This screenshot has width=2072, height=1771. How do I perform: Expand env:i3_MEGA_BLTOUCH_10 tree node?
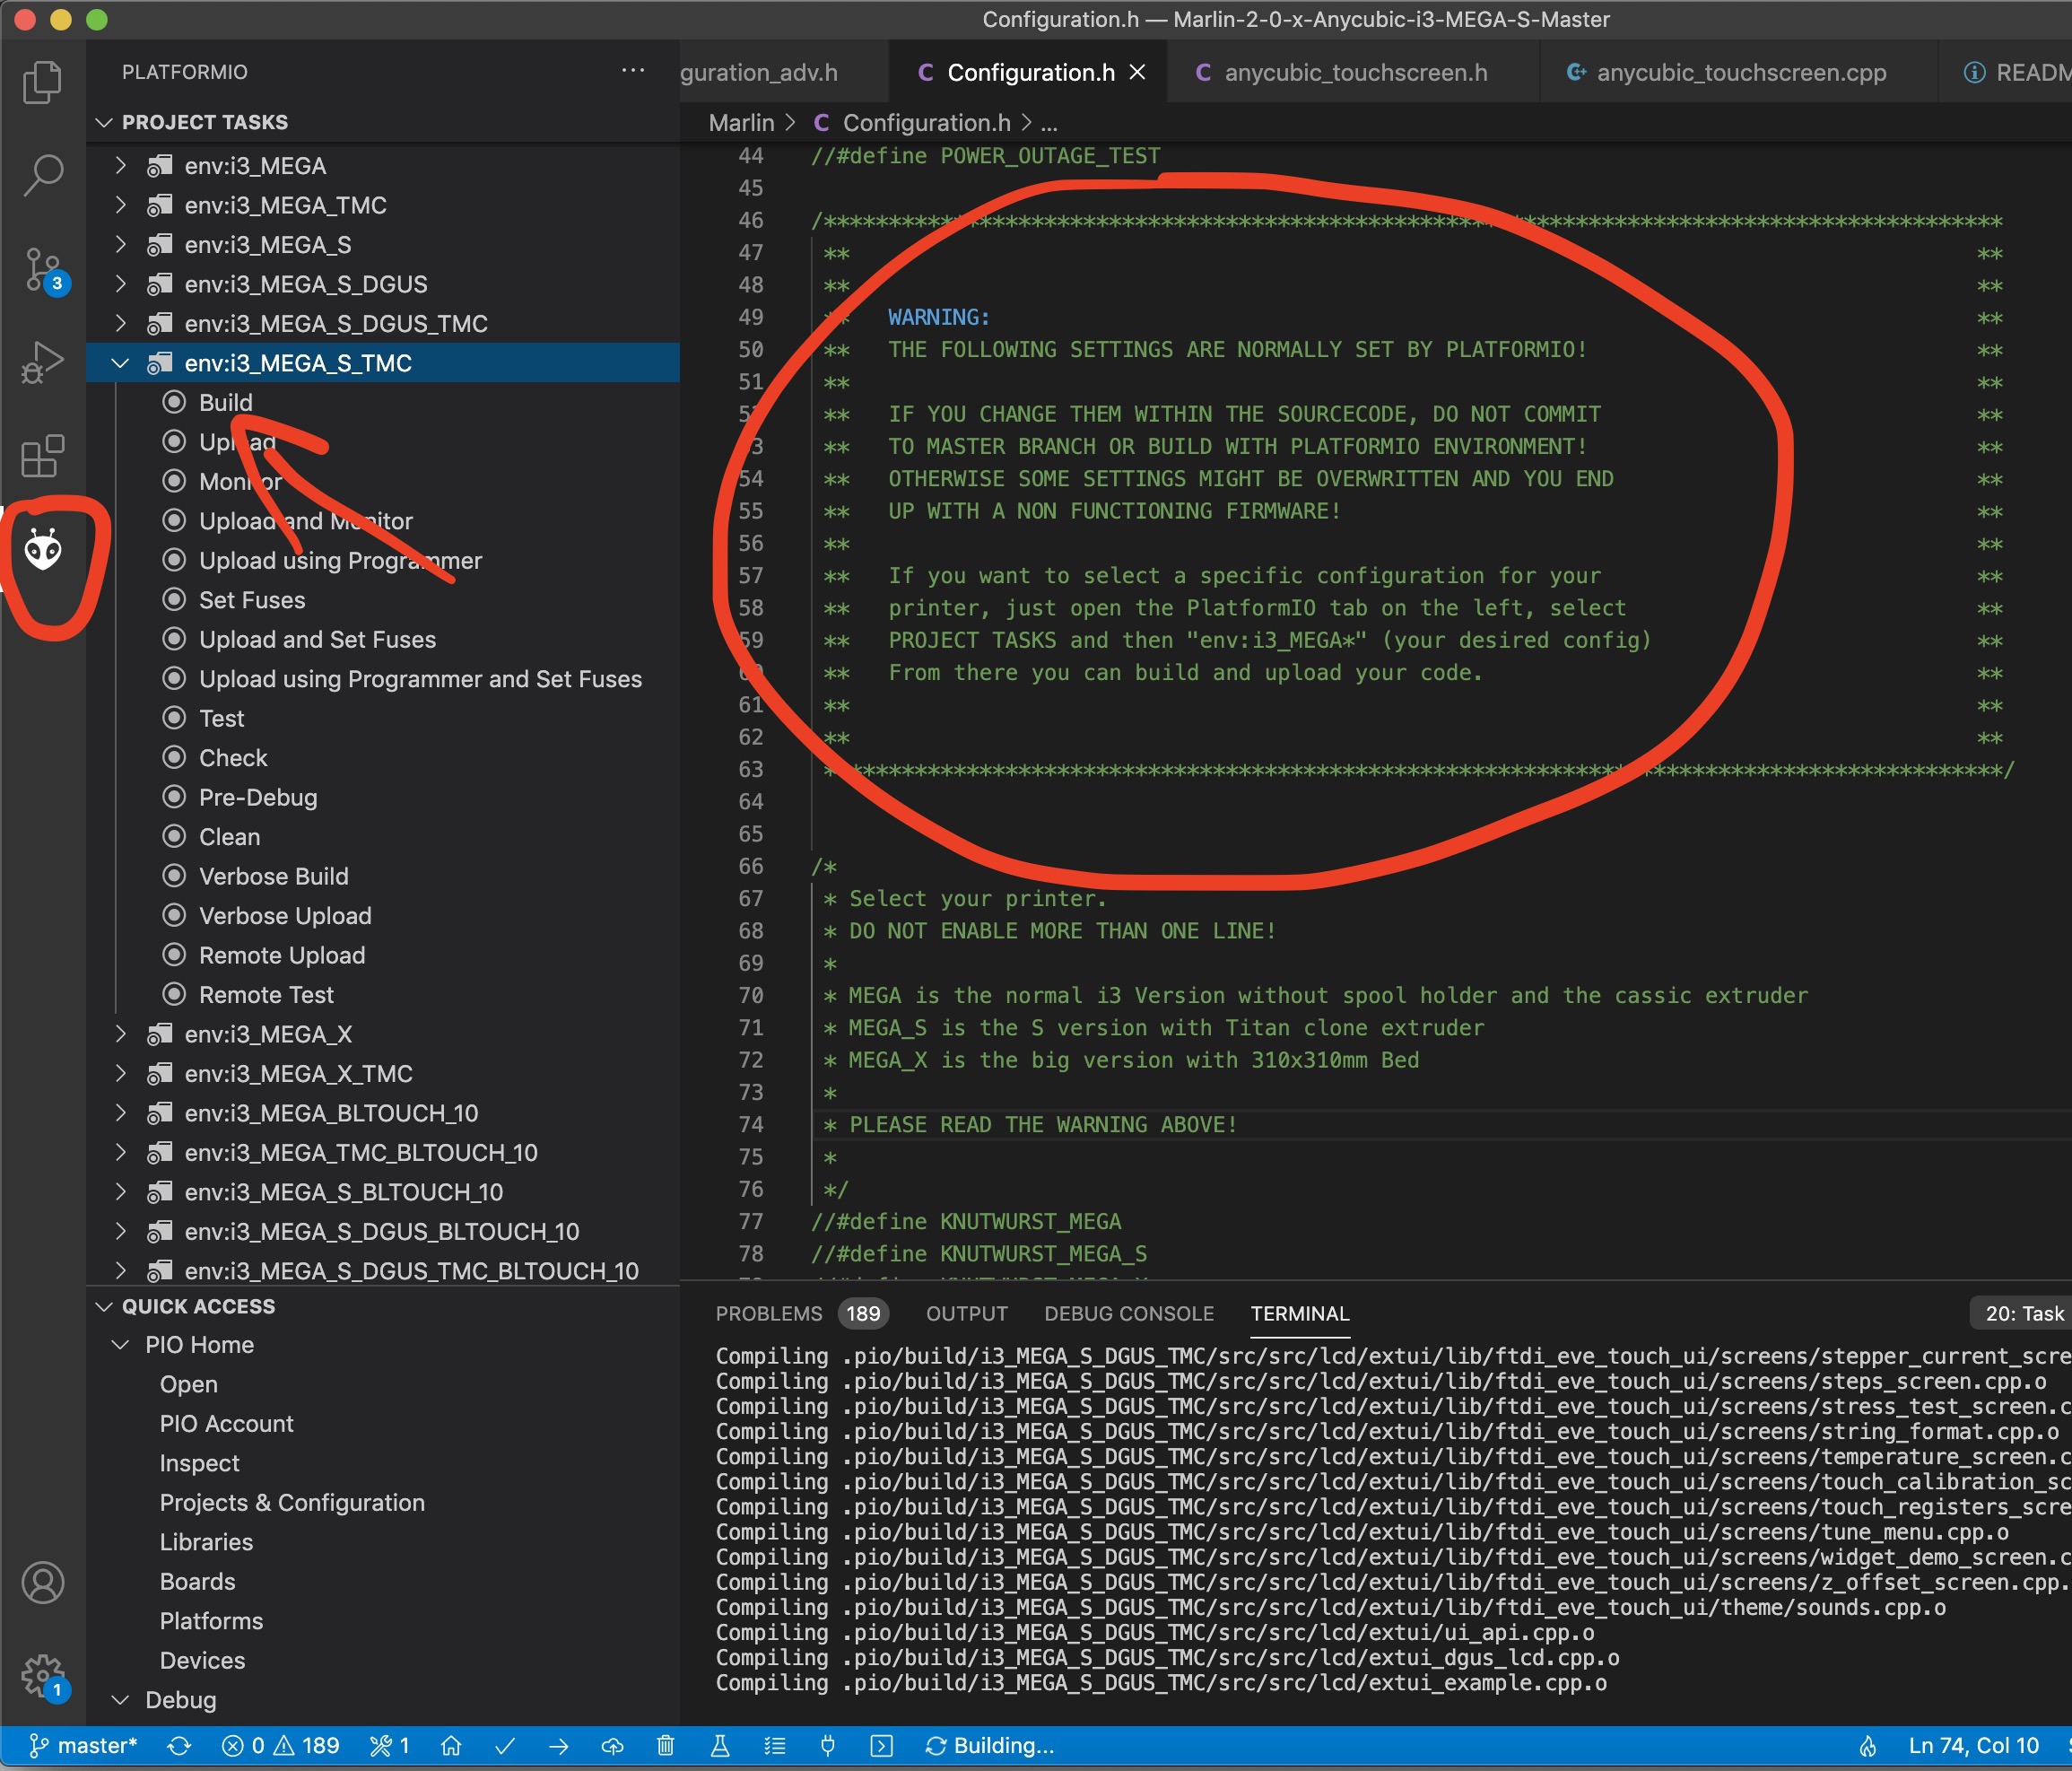(x=121, y=1113)
